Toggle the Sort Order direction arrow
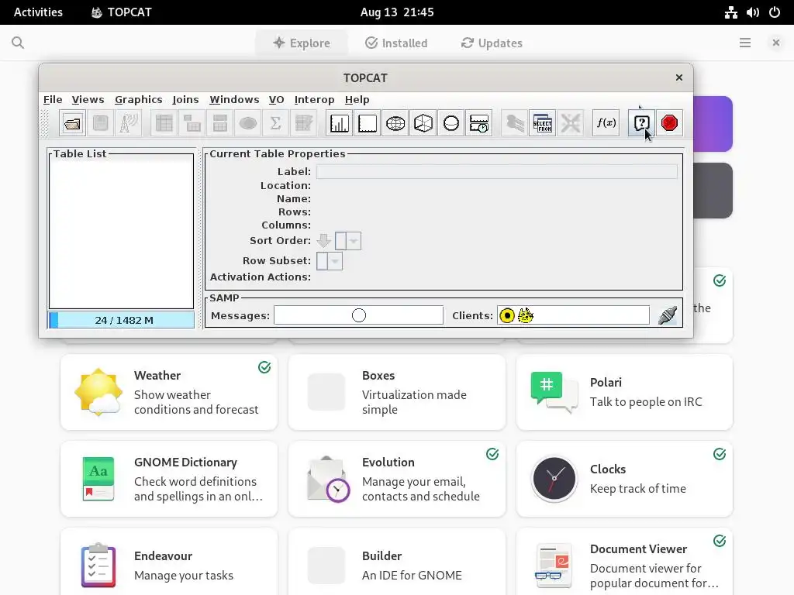 324,241
